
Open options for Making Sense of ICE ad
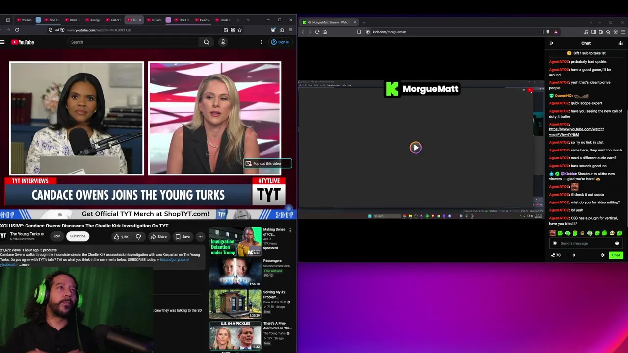pyautogui.click(x=290, y=230)
